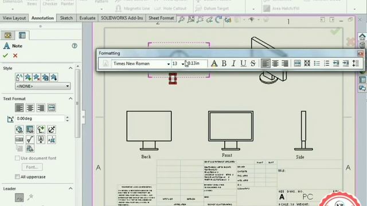Add symbol icon in Text Format
367x206 pixels.
point(41,129)
